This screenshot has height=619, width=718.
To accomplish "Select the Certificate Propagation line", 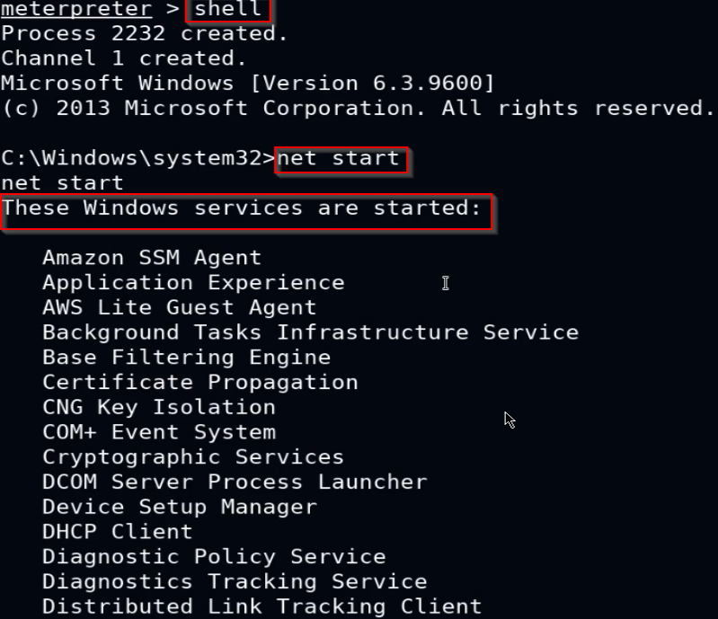I will [200, 383].
